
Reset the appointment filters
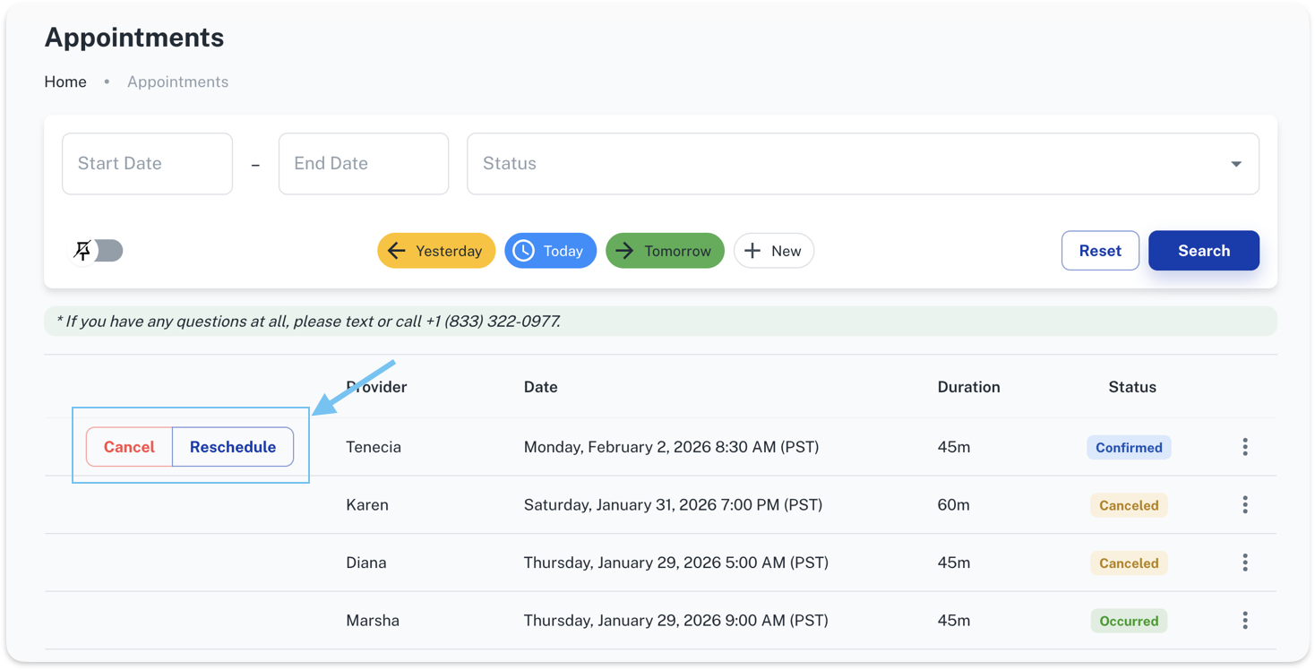[1100, 251]
